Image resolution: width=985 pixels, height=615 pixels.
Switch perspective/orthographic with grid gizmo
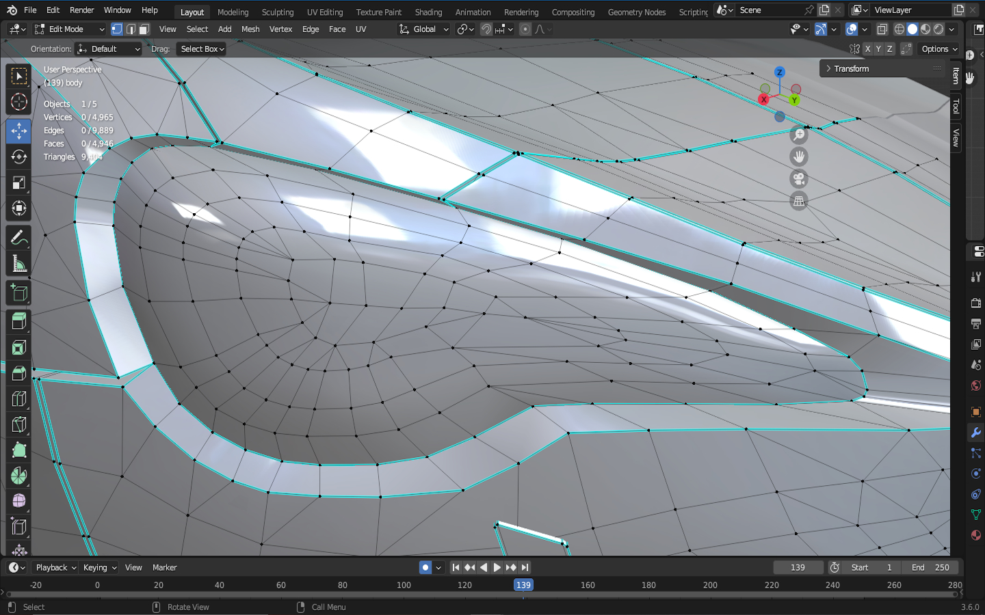pos(799,201)
